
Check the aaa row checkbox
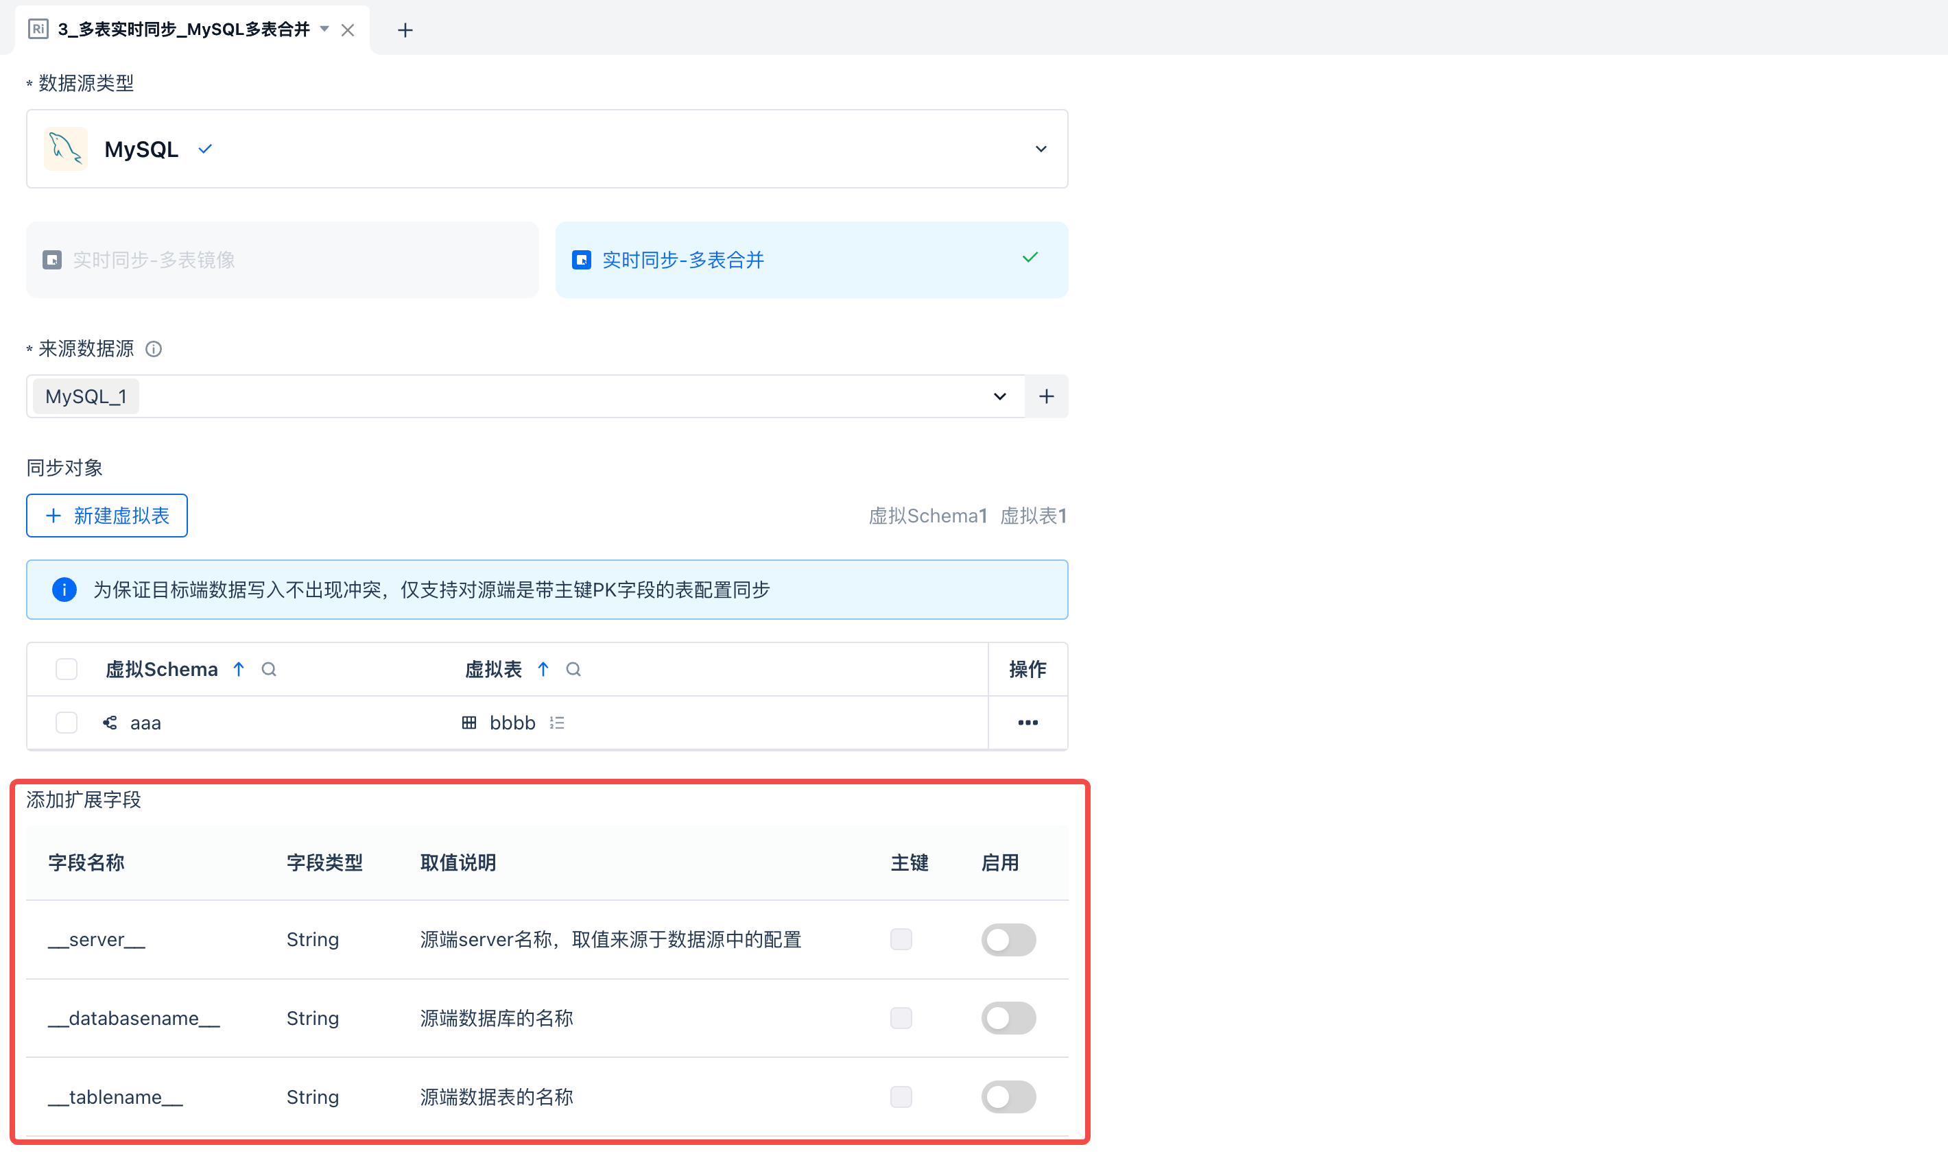[67, 723]
